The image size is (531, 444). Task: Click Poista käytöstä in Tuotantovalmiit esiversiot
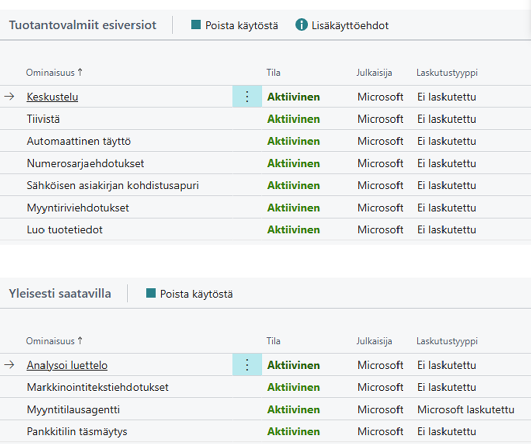tap(234, 25)
